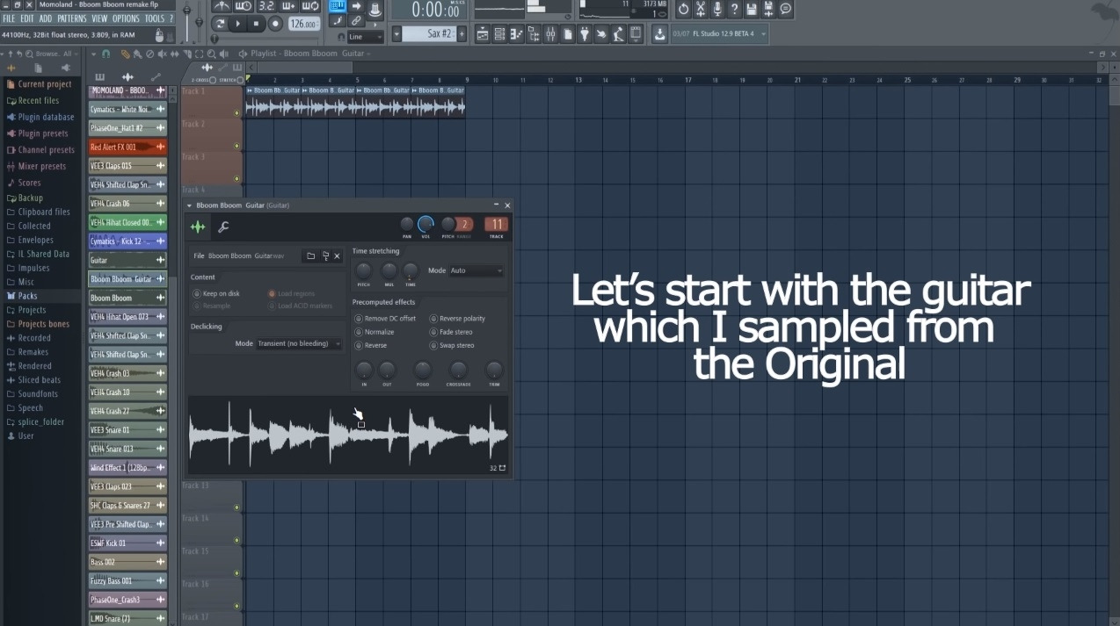Select the pencil Draw tool in the Playlist
Image resolution: width=1120 pixels, height=626 pixels.
pos(125,54)
